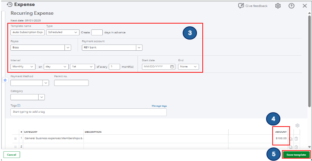
Task: Delete the first category line with trash icon
Action: click(x=296, y=138)
